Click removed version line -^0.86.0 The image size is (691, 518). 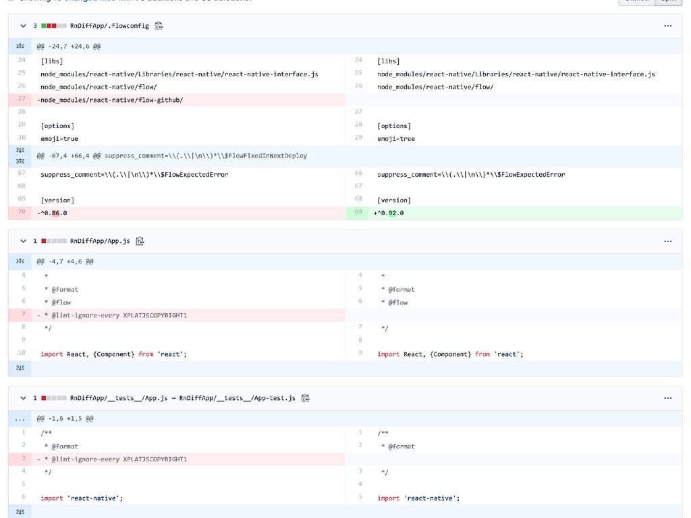point(188,212)
